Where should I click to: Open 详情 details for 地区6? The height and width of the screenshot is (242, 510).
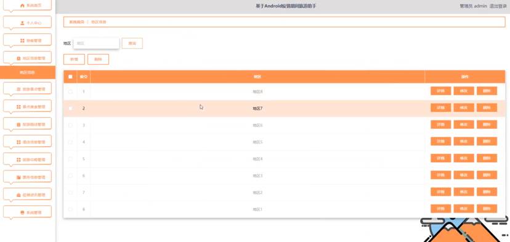441,125
